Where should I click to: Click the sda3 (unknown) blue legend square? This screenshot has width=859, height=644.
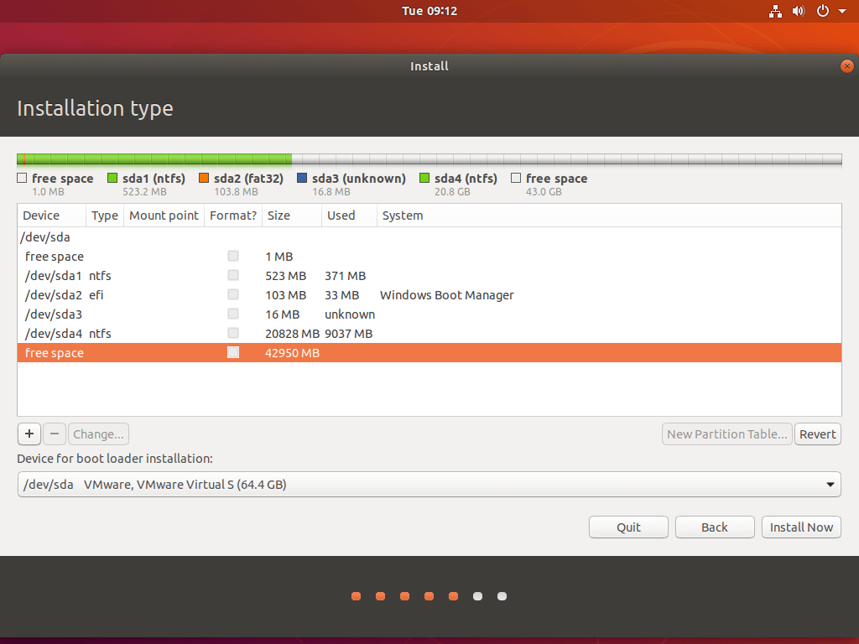(x=302, y=179)
